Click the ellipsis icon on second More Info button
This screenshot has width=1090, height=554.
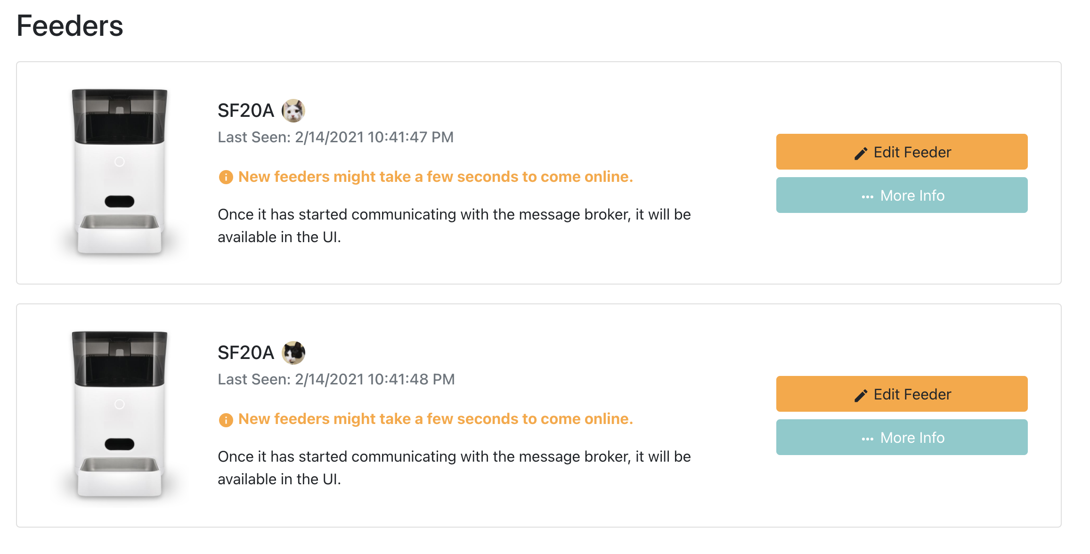click(868, 437)
